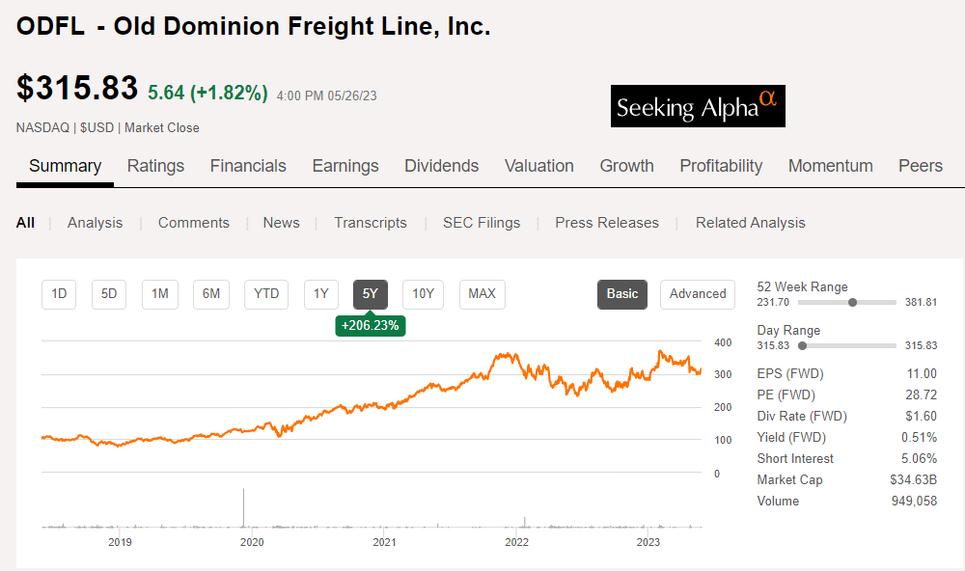The image size is (965, 571).
Task: Set chart range to YTD
Action: coord(266,294)
